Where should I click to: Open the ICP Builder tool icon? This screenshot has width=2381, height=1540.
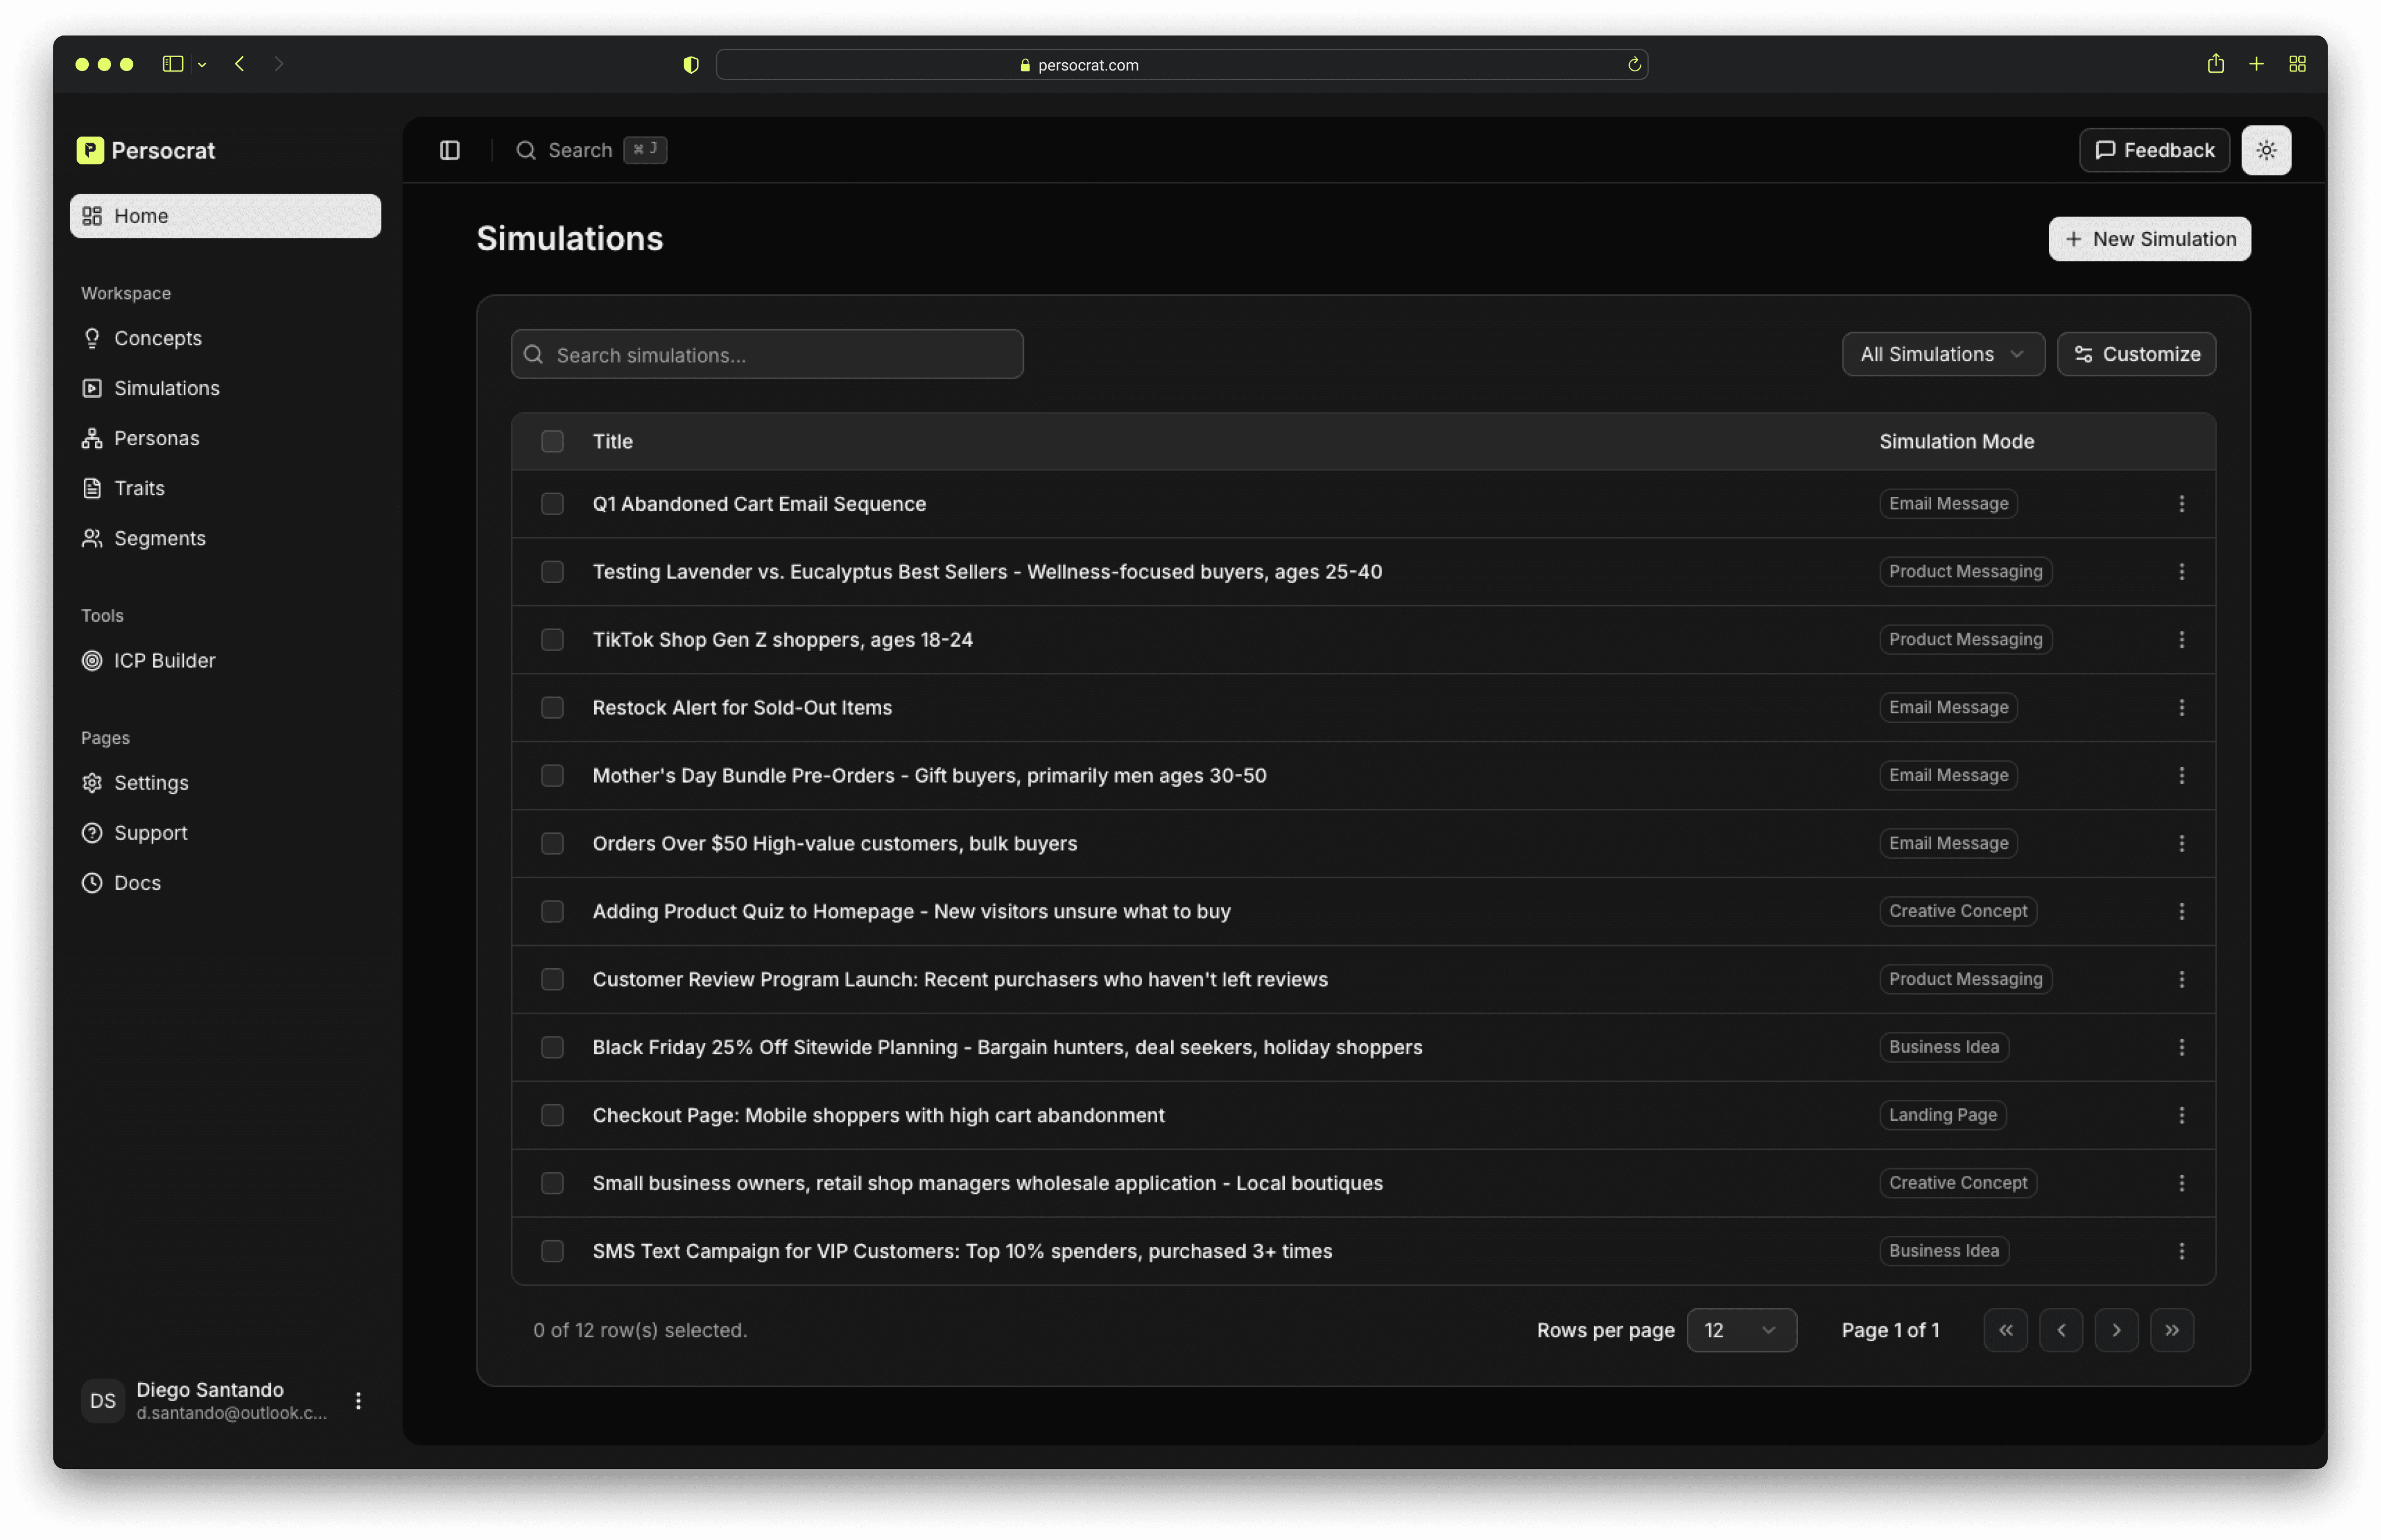pyautogui.click(x=92, y=660)
